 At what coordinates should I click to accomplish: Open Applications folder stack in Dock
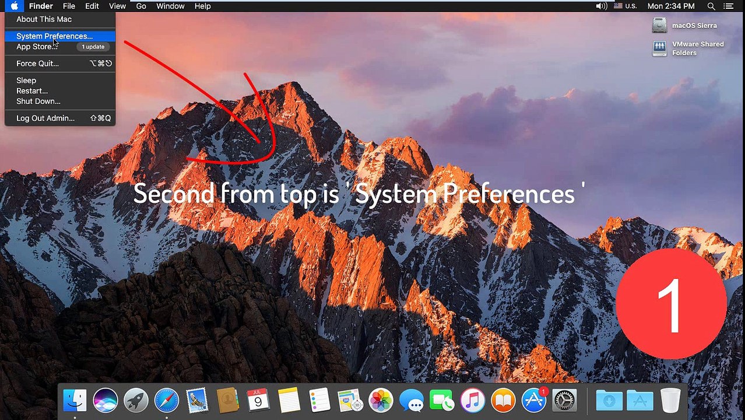click(639, 401)
